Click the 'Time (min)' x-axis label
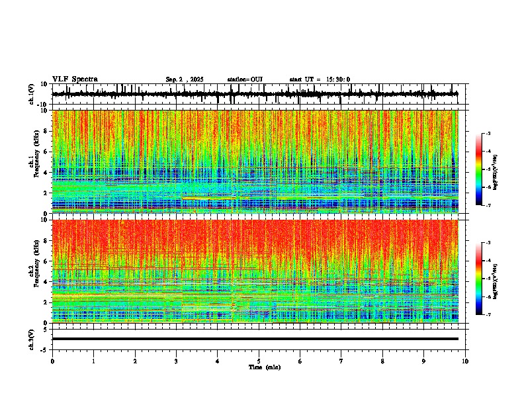 (x=265, y=367)
